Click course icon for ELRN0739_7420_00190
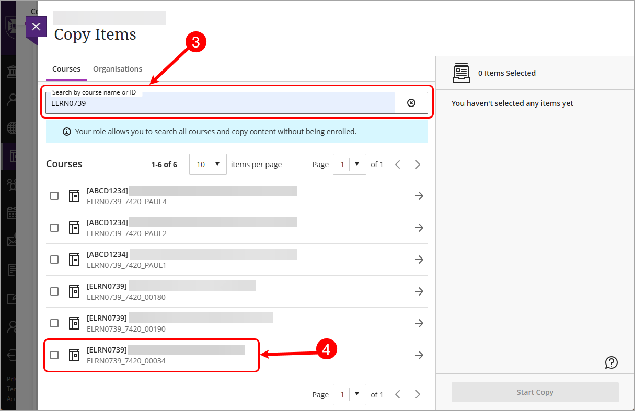 point(74,323)
